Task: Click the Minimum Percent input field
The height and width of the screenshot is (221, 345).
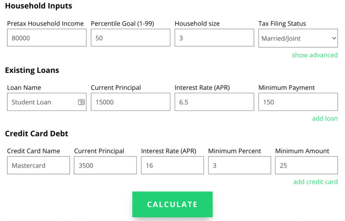Action: 239,165
